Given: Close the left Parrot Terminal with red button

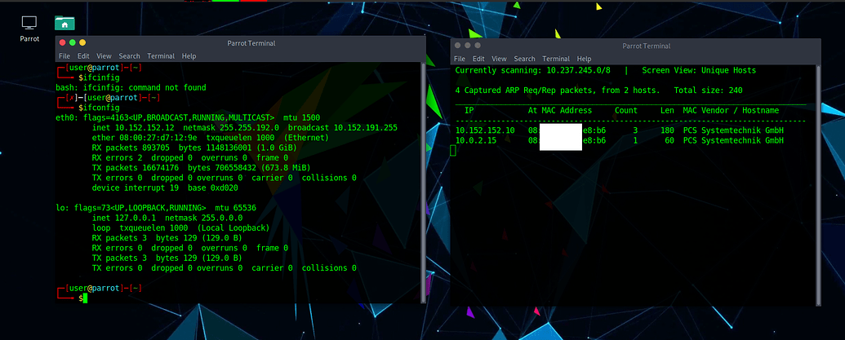Looking at the screenshot, I should (63, 42).
